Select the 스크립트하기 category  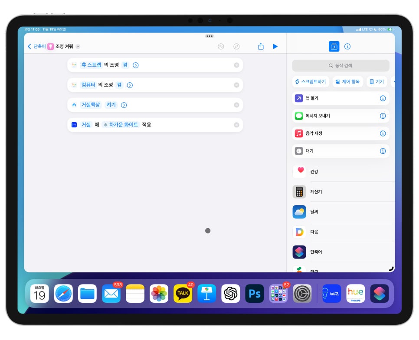pos(311,82)
